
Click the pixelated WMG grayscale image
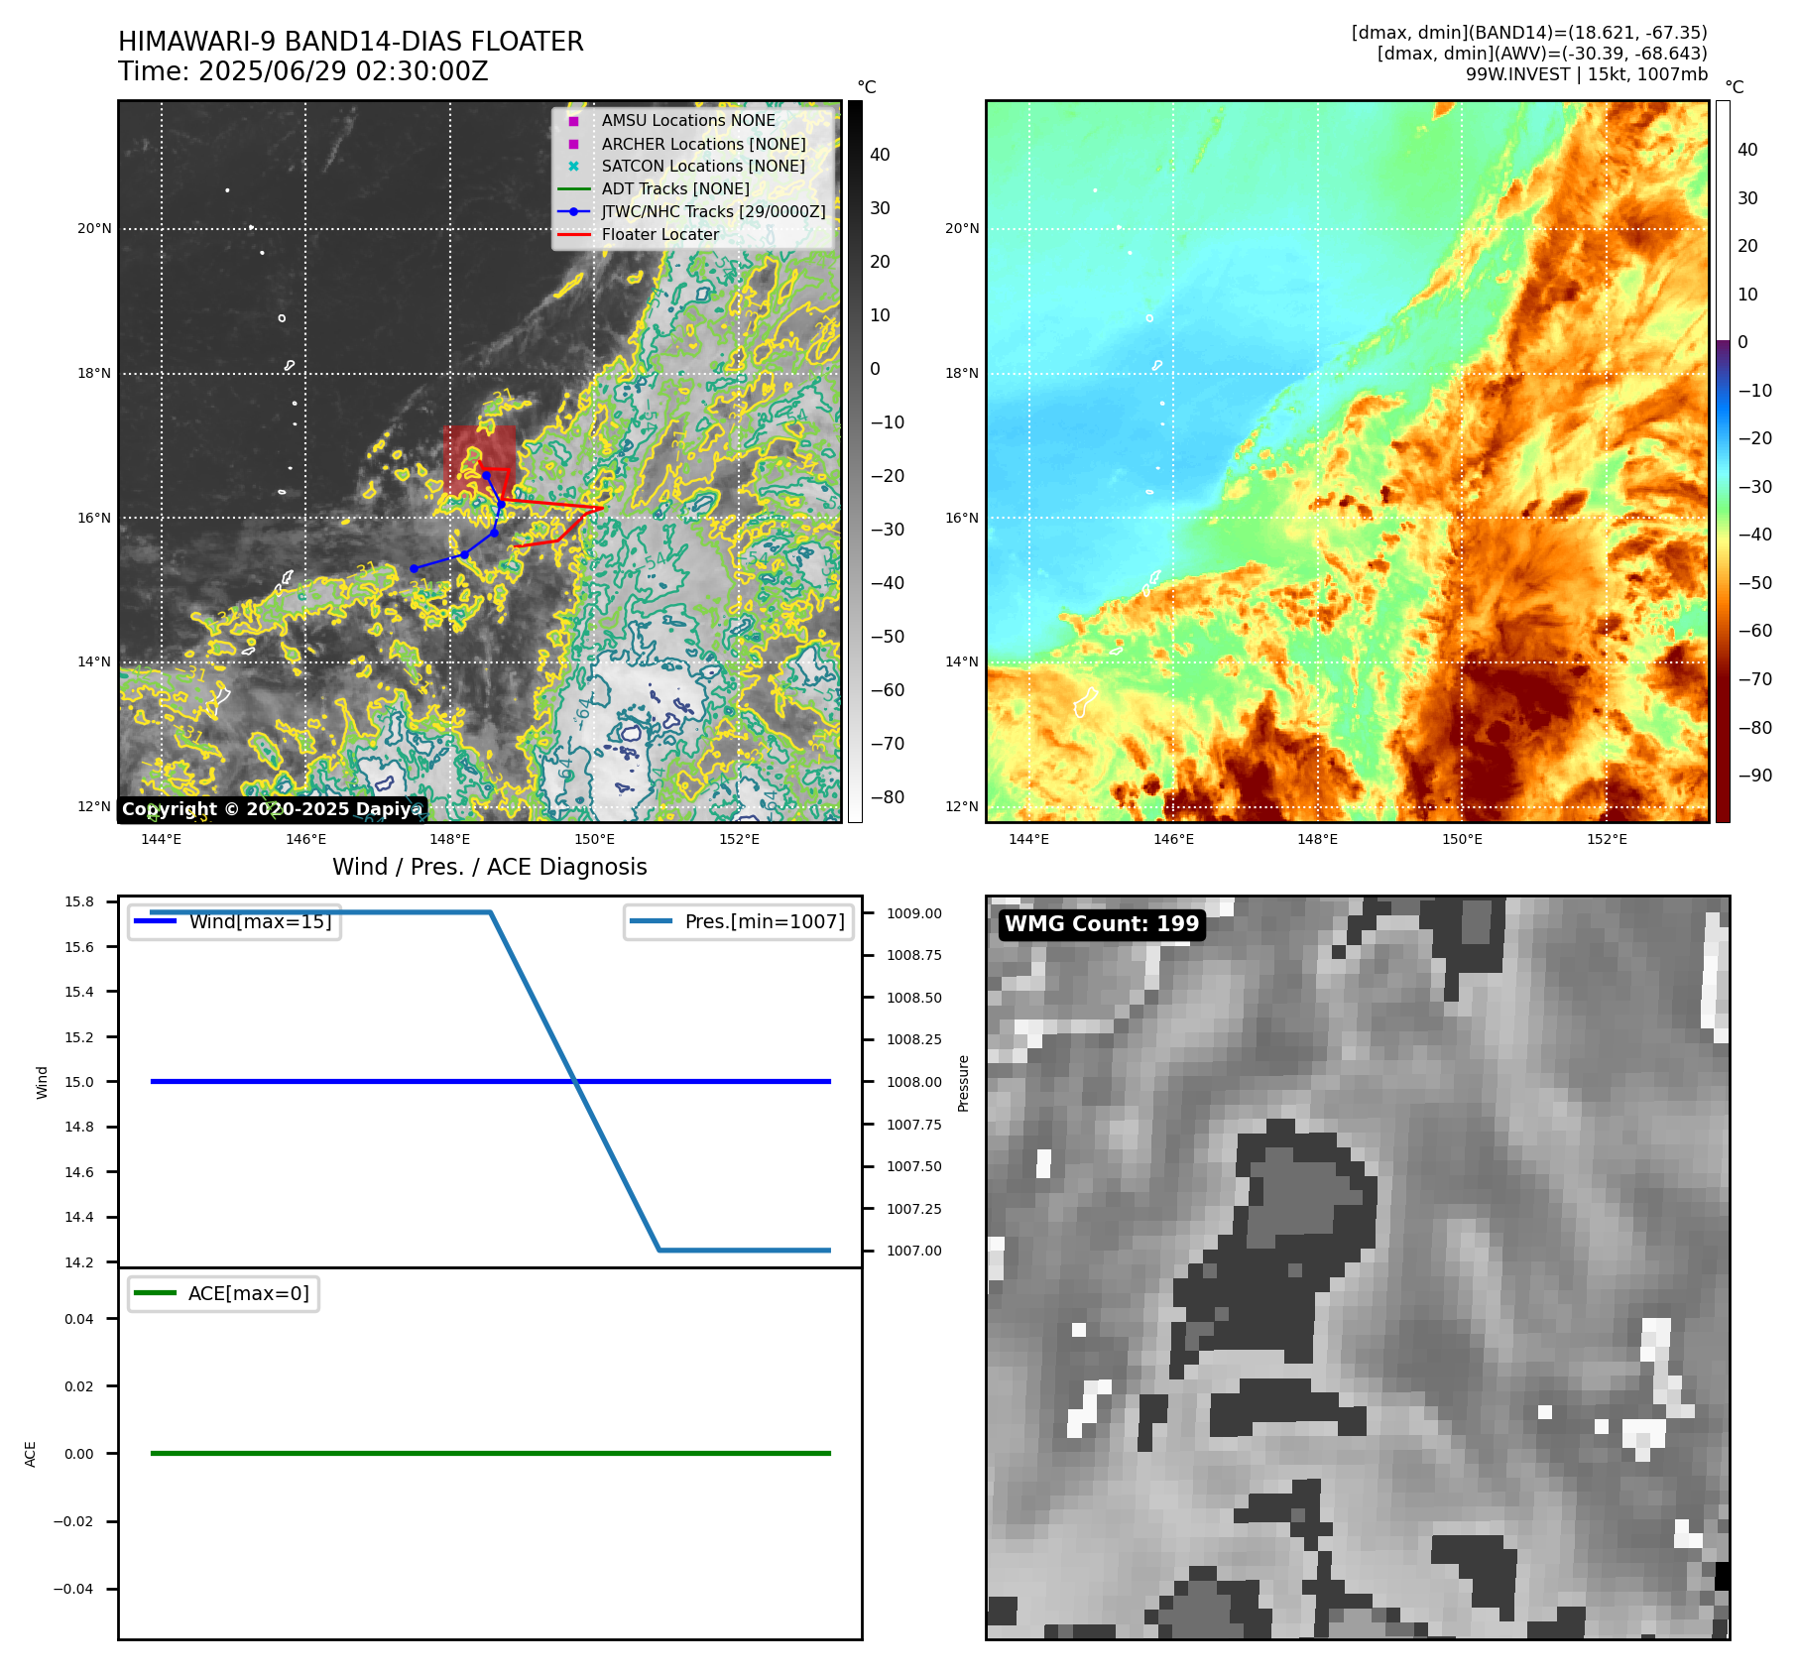[1358, 1267]
